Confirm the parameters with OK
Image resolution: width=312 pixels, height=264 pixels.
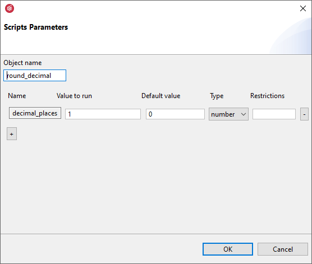click(x=228, y=249)
